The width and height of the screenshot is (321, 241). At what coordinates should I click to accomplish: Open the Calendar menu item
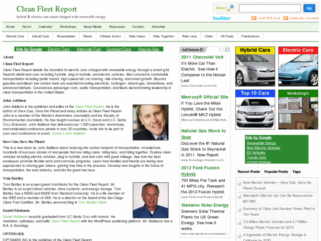coord(45,27)
